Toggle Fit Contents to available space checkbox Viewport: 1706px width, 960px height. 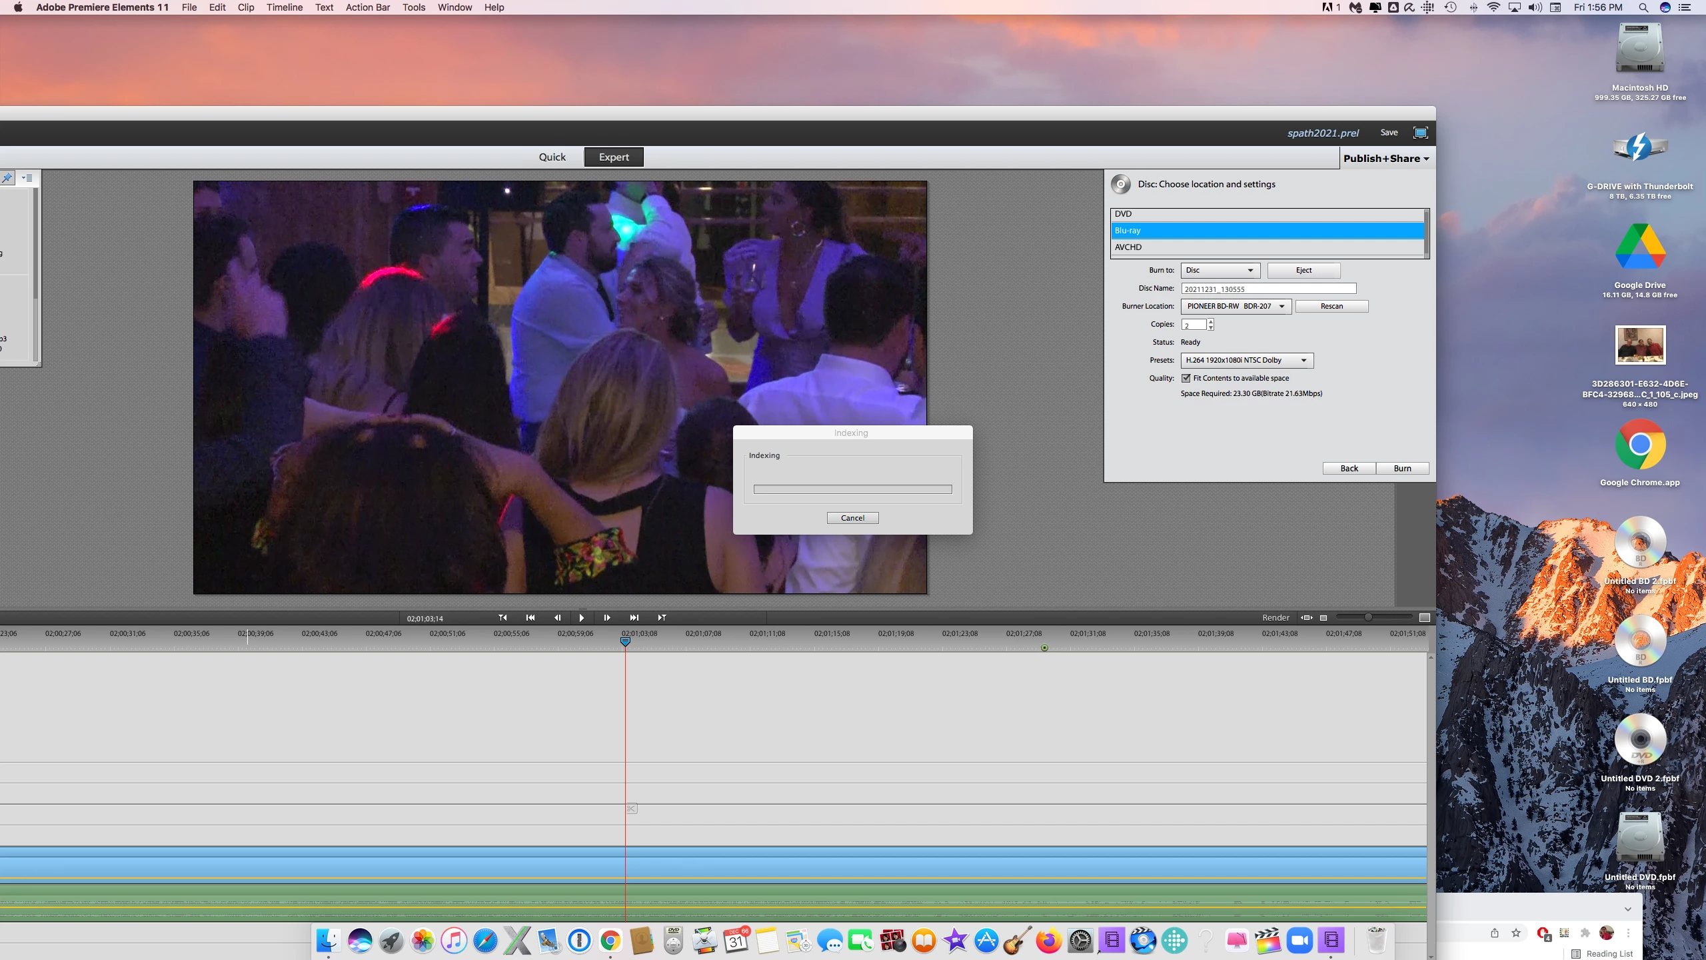click(1186, 378)
